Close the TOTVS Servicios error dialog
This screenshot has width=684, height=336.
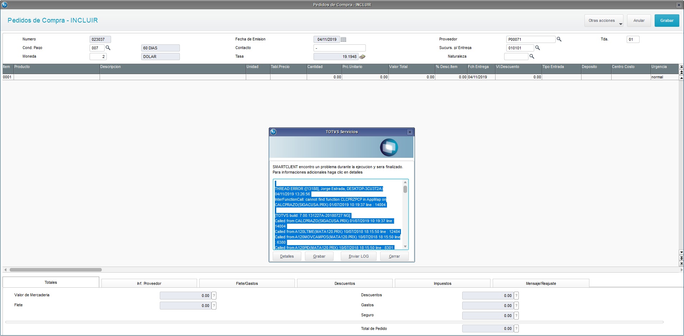tap(410, 132)
